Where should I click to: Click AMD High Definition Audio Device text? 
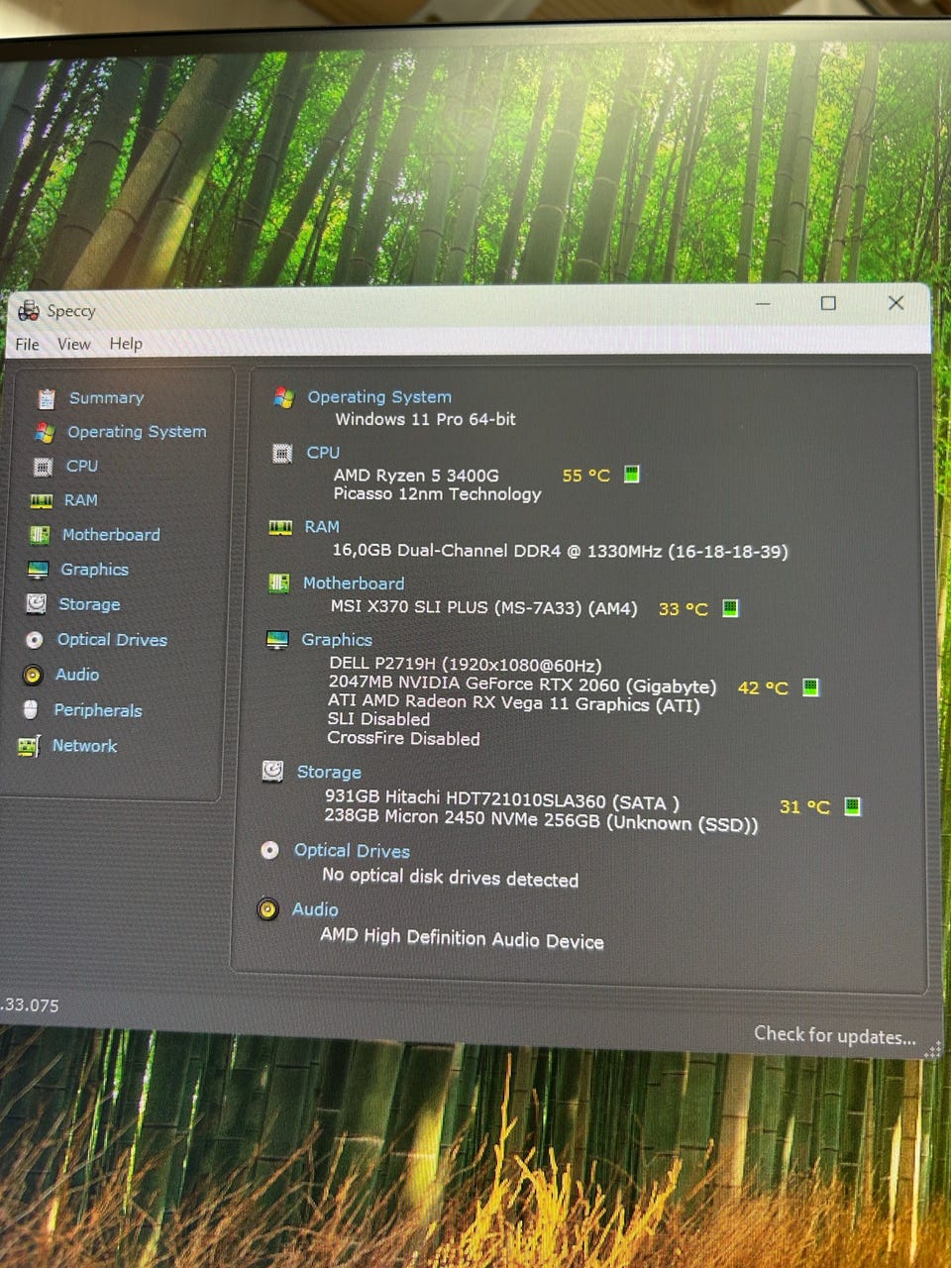(x=462, y=938)
